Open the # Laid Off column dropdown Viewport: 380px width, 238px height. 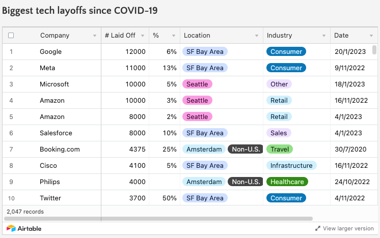pos(143,36)
